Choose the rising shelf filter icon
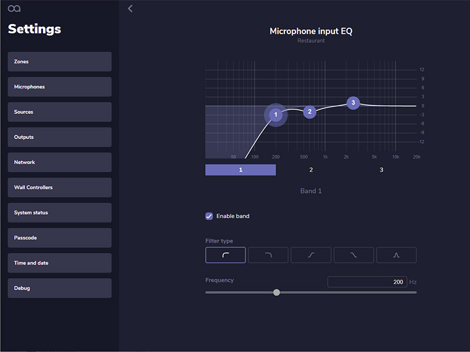The height and width of the screenshot is (352, 470). (x=311, y=255)
